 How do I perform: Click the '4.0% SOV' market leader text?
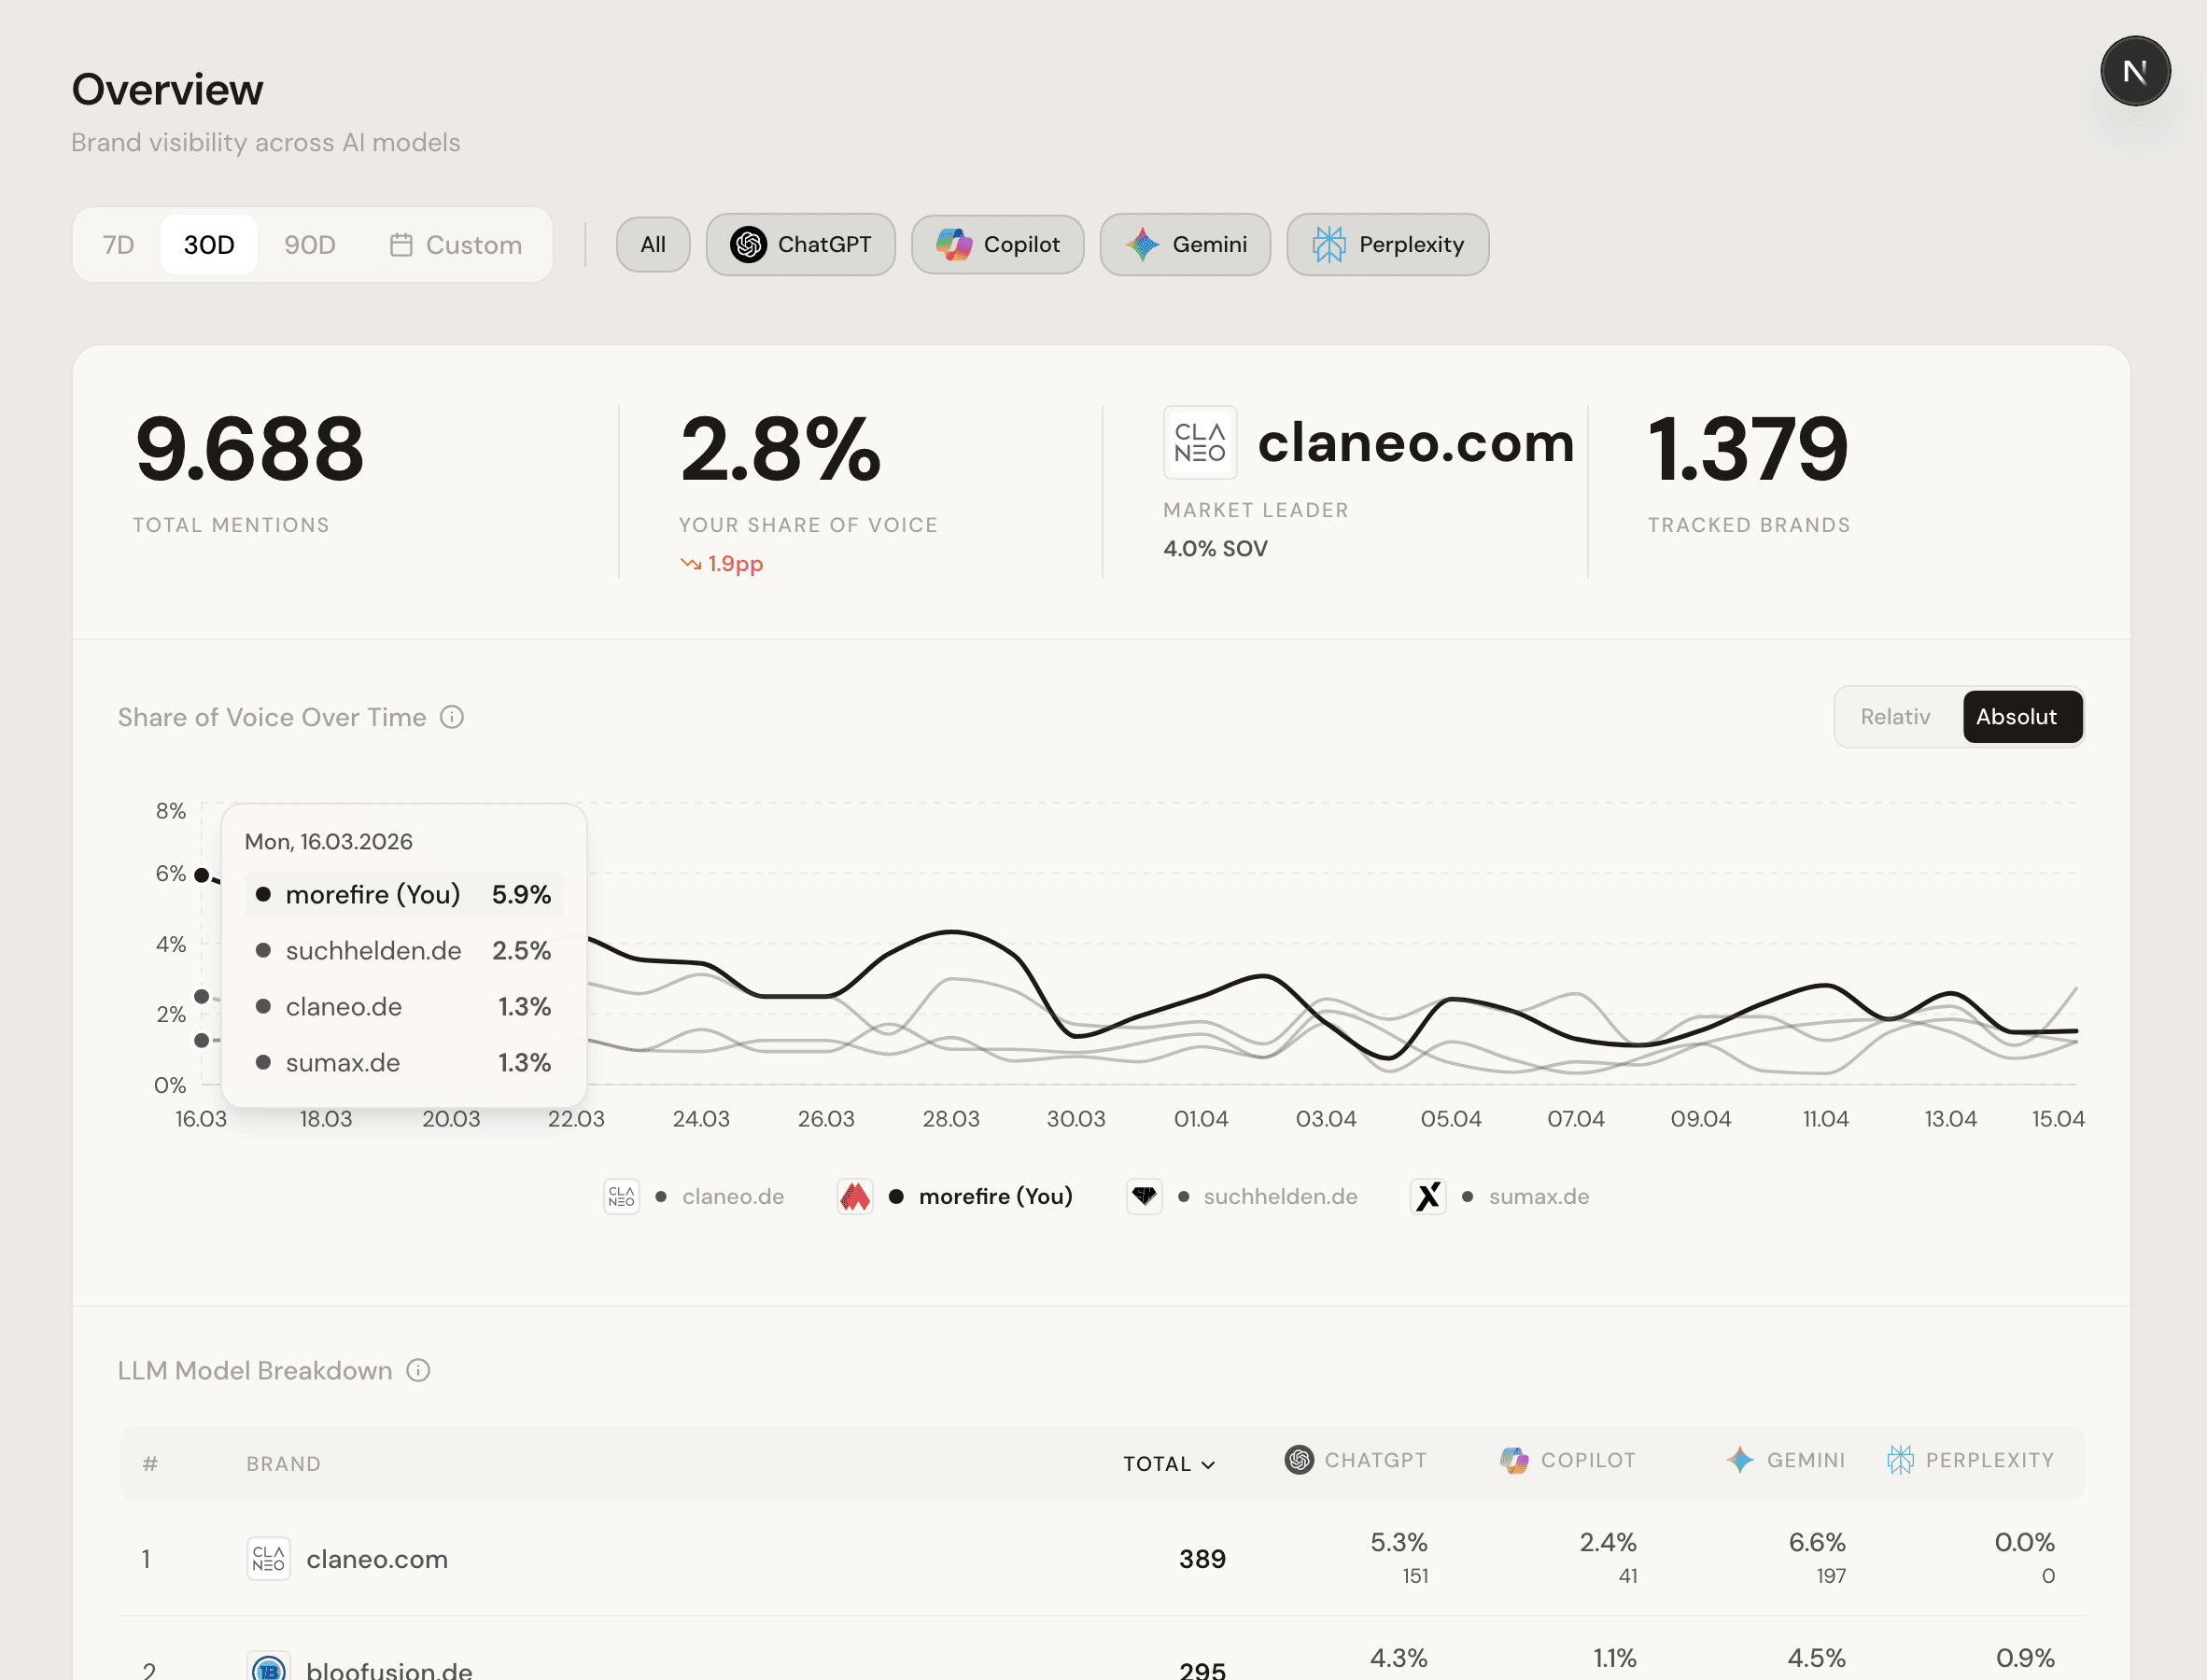tap(1215, 549)
